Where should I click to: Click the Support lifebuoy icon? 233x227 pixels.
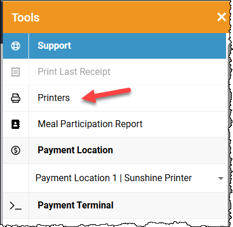pos(16,46)
